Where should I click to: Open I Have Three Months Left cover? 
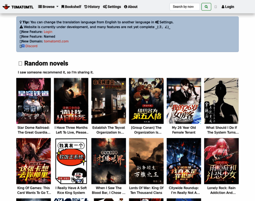pyautogui.click(x=71, y=101)
